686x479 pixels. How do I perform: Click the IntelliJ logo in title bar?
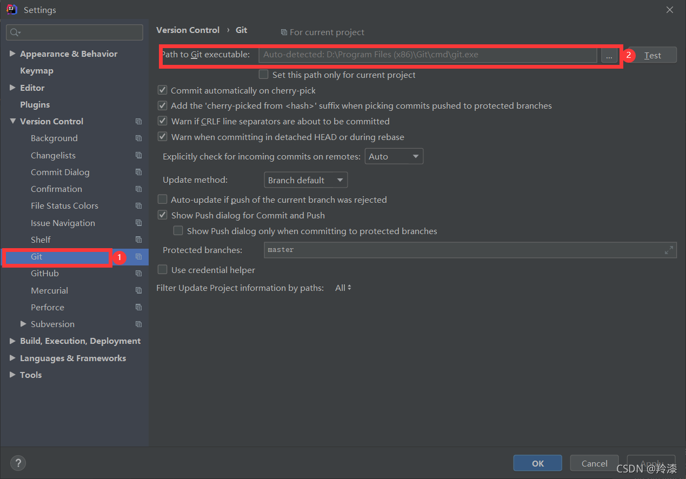pyautogui.click(x=11, y=9)
